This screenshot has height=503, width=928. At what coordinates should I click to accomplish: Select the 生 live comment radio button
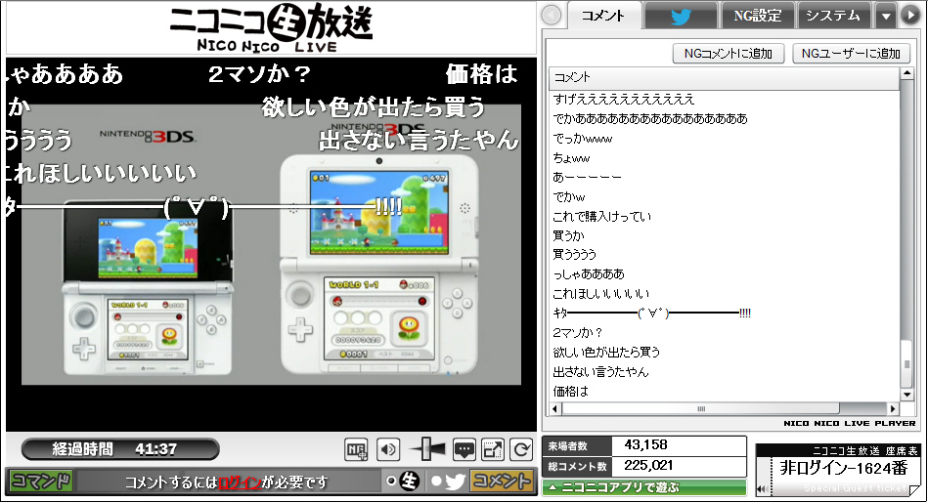click(x=390, y=482)
